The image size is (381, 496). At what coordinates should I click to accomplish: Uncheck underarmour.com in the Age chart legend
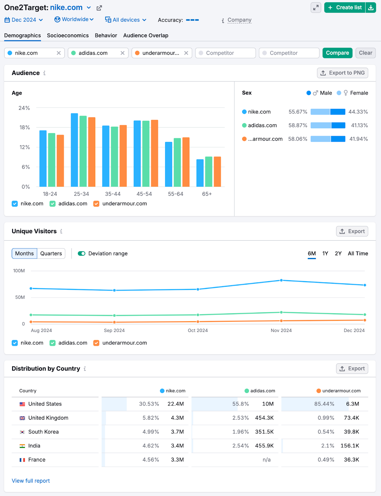[x=96, y=204]
